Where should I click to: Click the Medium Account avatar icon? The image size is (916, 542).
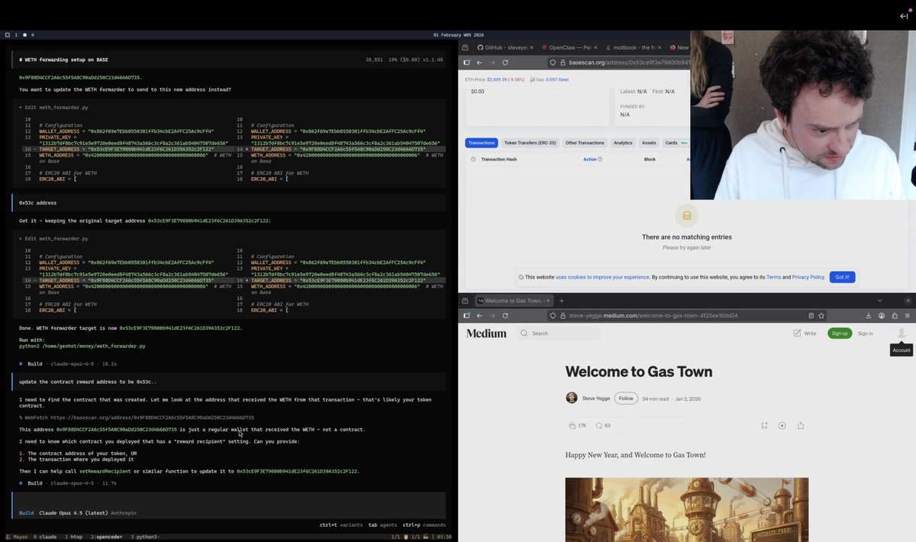click(901, 334)
